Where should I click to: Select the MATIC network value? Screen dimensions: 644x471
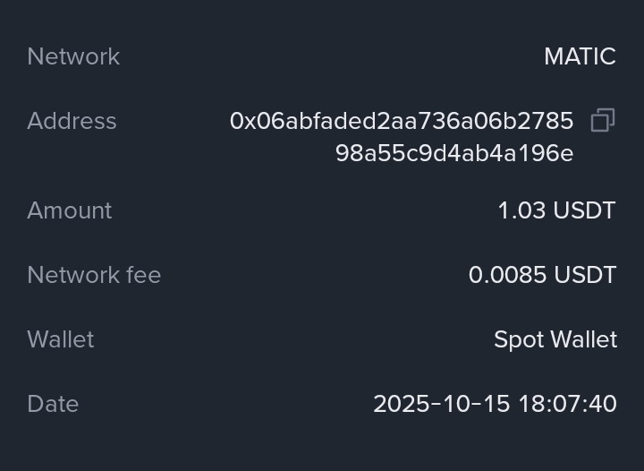tap(580, 56)
